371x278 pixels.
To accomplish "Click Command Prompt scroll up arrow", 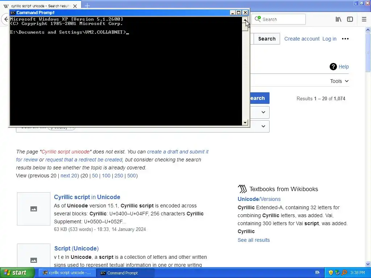I will tap(245, 20).
